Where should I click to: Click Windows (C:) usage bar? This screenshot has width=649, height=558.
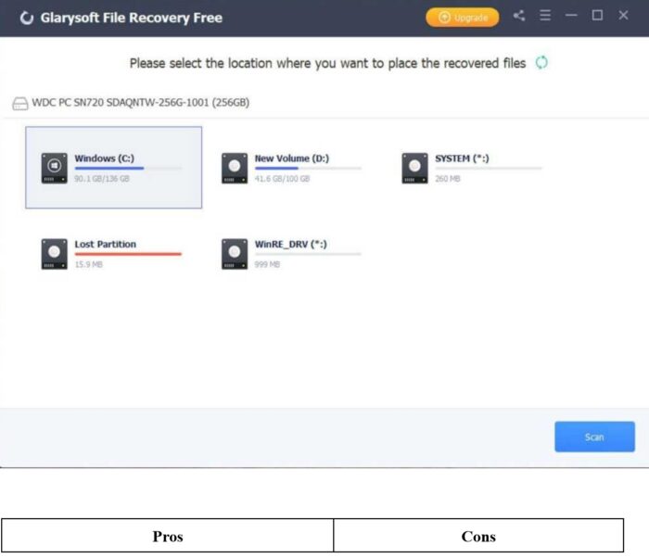(x=128, y=169)
